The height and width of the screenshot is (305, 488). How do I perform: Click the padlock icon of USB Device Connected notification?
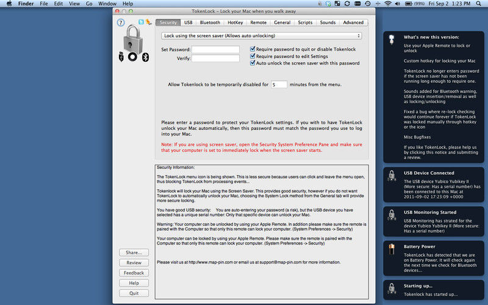(392, 176)
